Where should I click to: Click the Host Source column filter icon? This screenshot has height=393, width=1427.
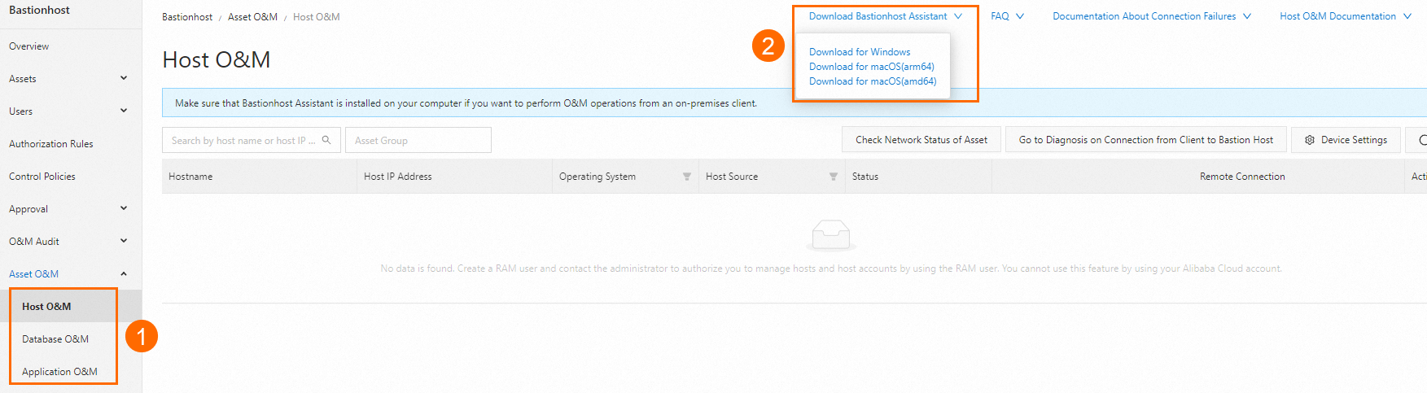click(x=834, y=177)
